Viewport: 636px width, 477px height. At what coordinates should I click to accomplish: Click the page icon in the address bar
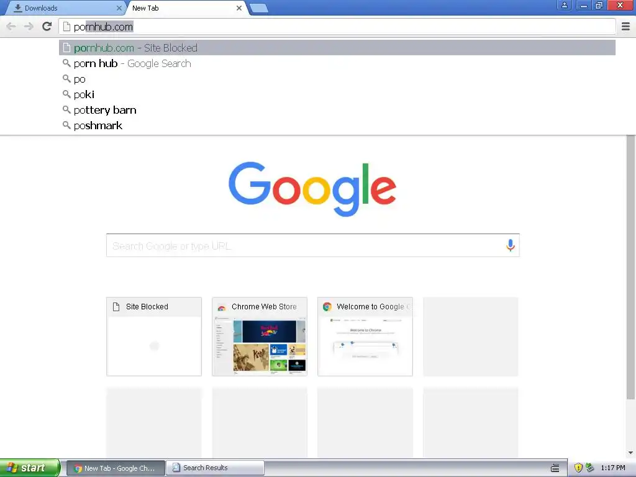(66, 27)
